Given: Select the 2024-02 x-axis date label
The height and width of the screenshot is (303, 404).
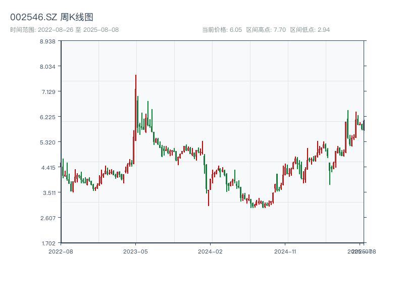Looking at the screenshot, I should [x=211, y=251].
